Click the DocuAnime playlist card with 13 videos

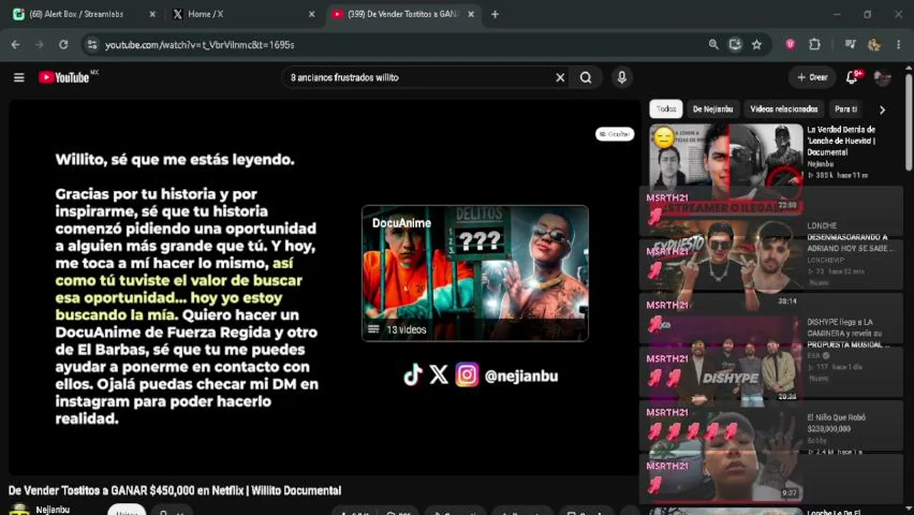click(475, 273)
